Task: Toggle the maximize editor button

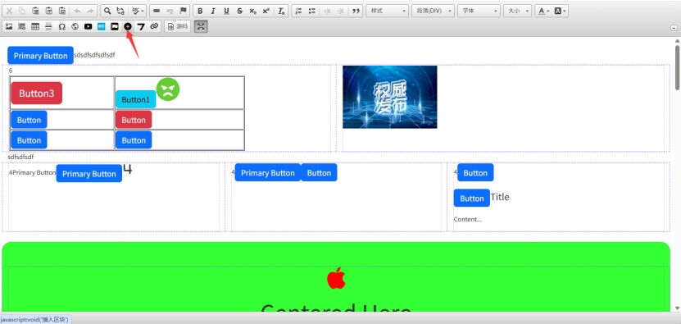Action: click(201, 26)
